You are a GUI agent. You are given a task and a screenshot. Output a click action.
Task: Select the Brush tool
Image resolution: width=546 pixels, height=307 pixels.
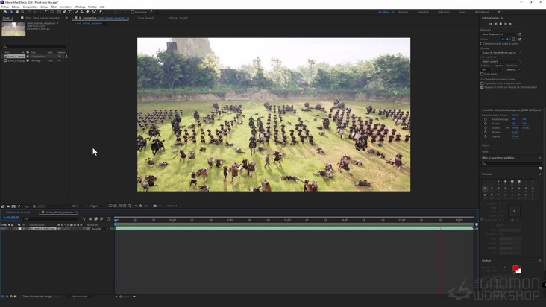pos(77,12)
